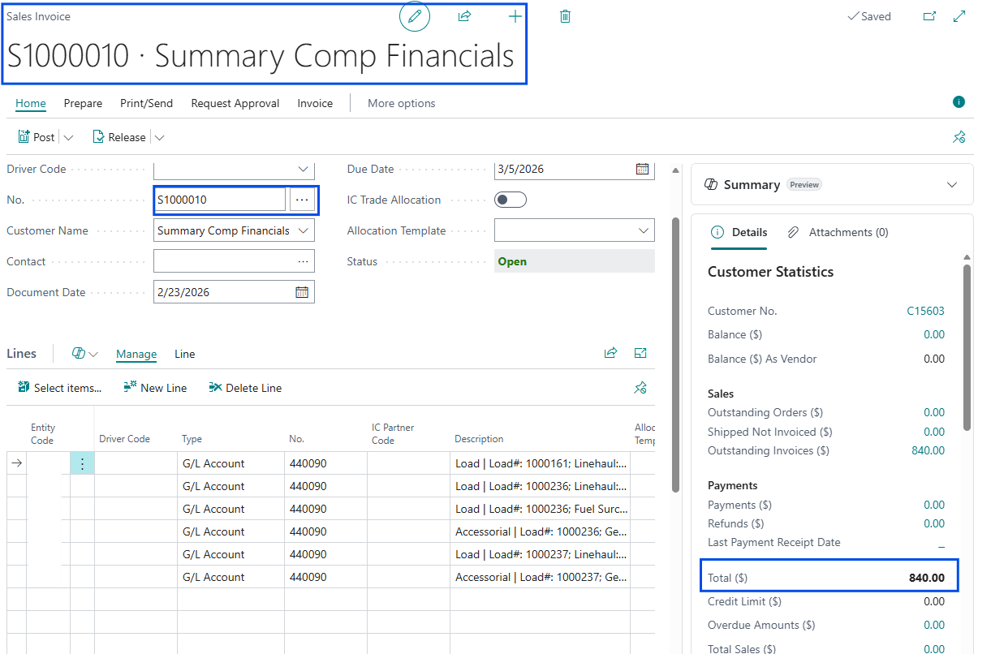Click the expand page arrows icon
Viewport: 991px width, 654px height.
point(959,16)
